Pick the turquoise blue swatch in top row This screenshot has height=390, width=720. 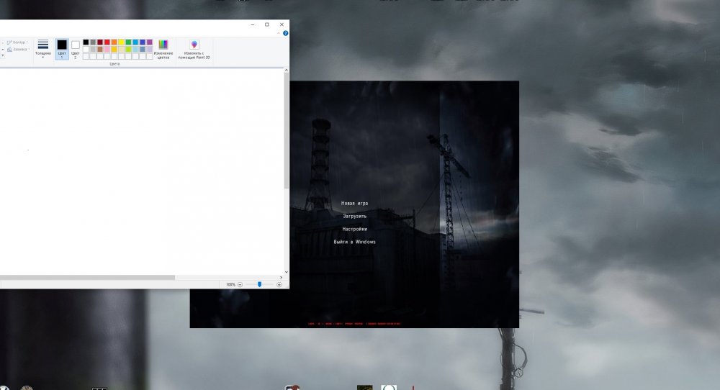[x=135, y=42]
